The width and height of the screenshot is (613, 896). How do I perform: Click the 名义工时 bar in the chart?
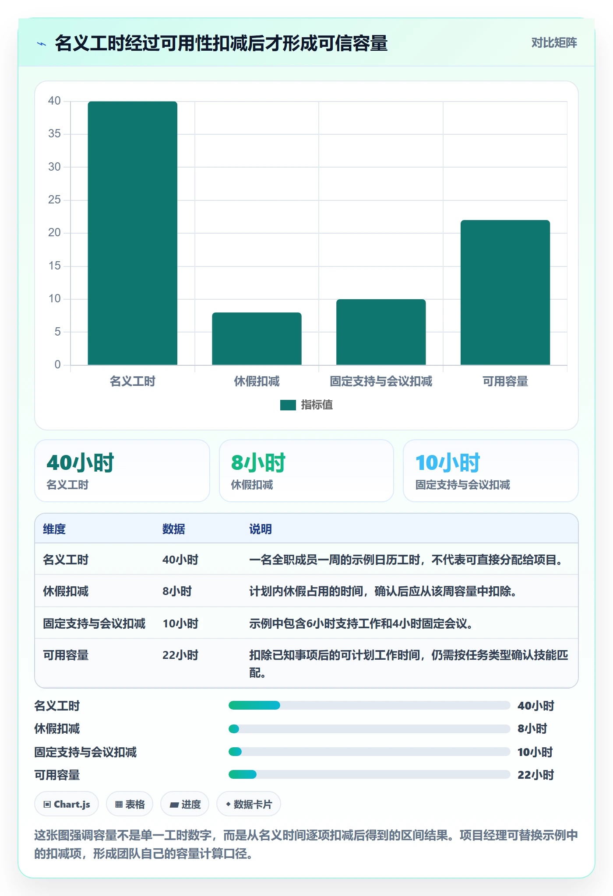pos(133,233)
